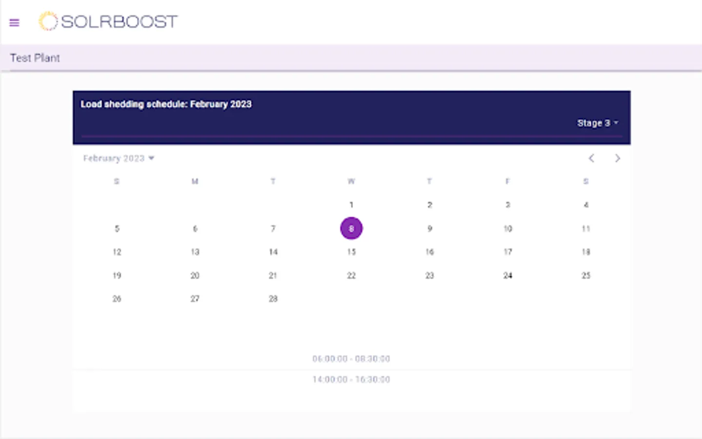Click day 20 in February
The image size is (702, 439).
click(195, 275)
